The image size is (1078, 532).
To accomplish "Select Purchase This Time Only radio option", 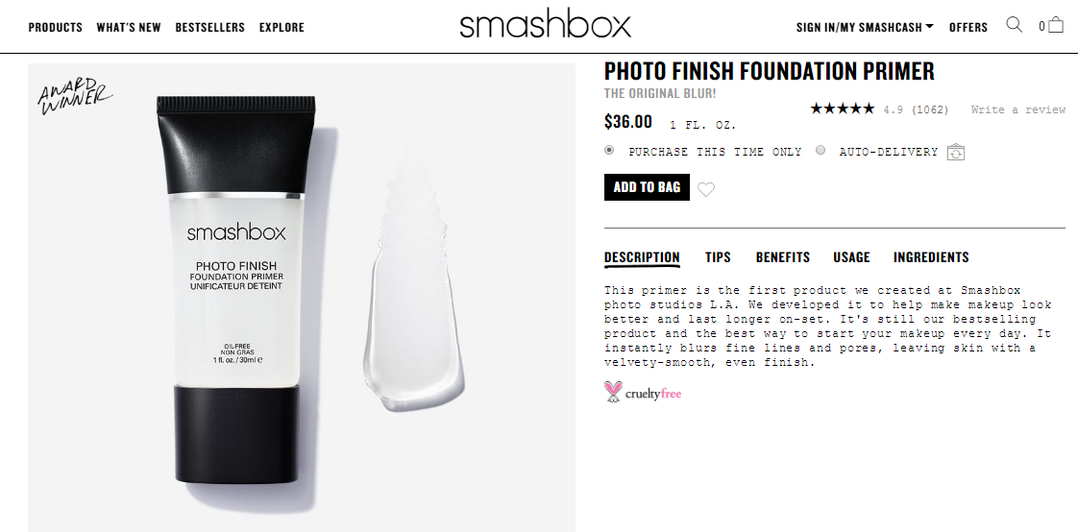I will [x=609, y=150].
